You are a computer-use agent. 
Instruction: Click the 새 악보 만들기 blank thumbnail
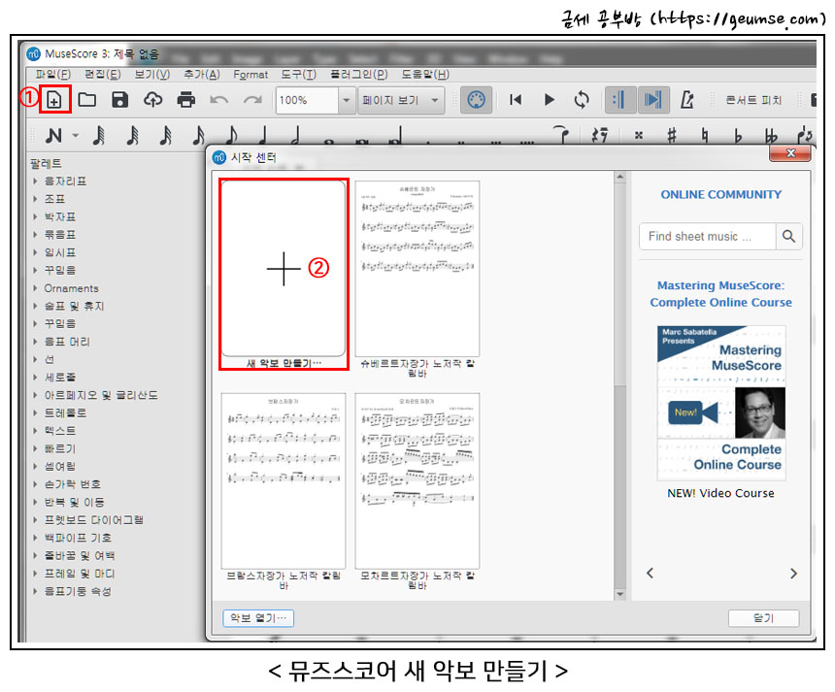284,269
